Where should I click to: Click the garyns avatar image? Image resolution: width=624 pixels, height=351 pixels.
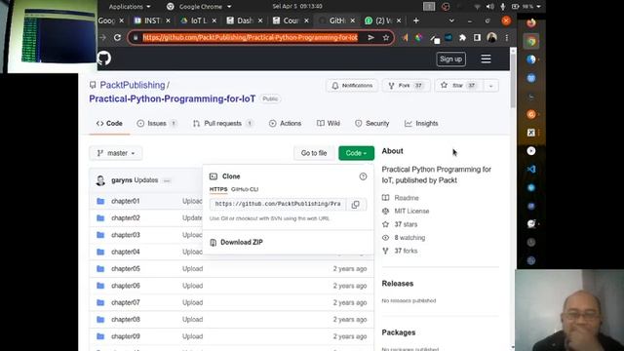click(100, 180)
